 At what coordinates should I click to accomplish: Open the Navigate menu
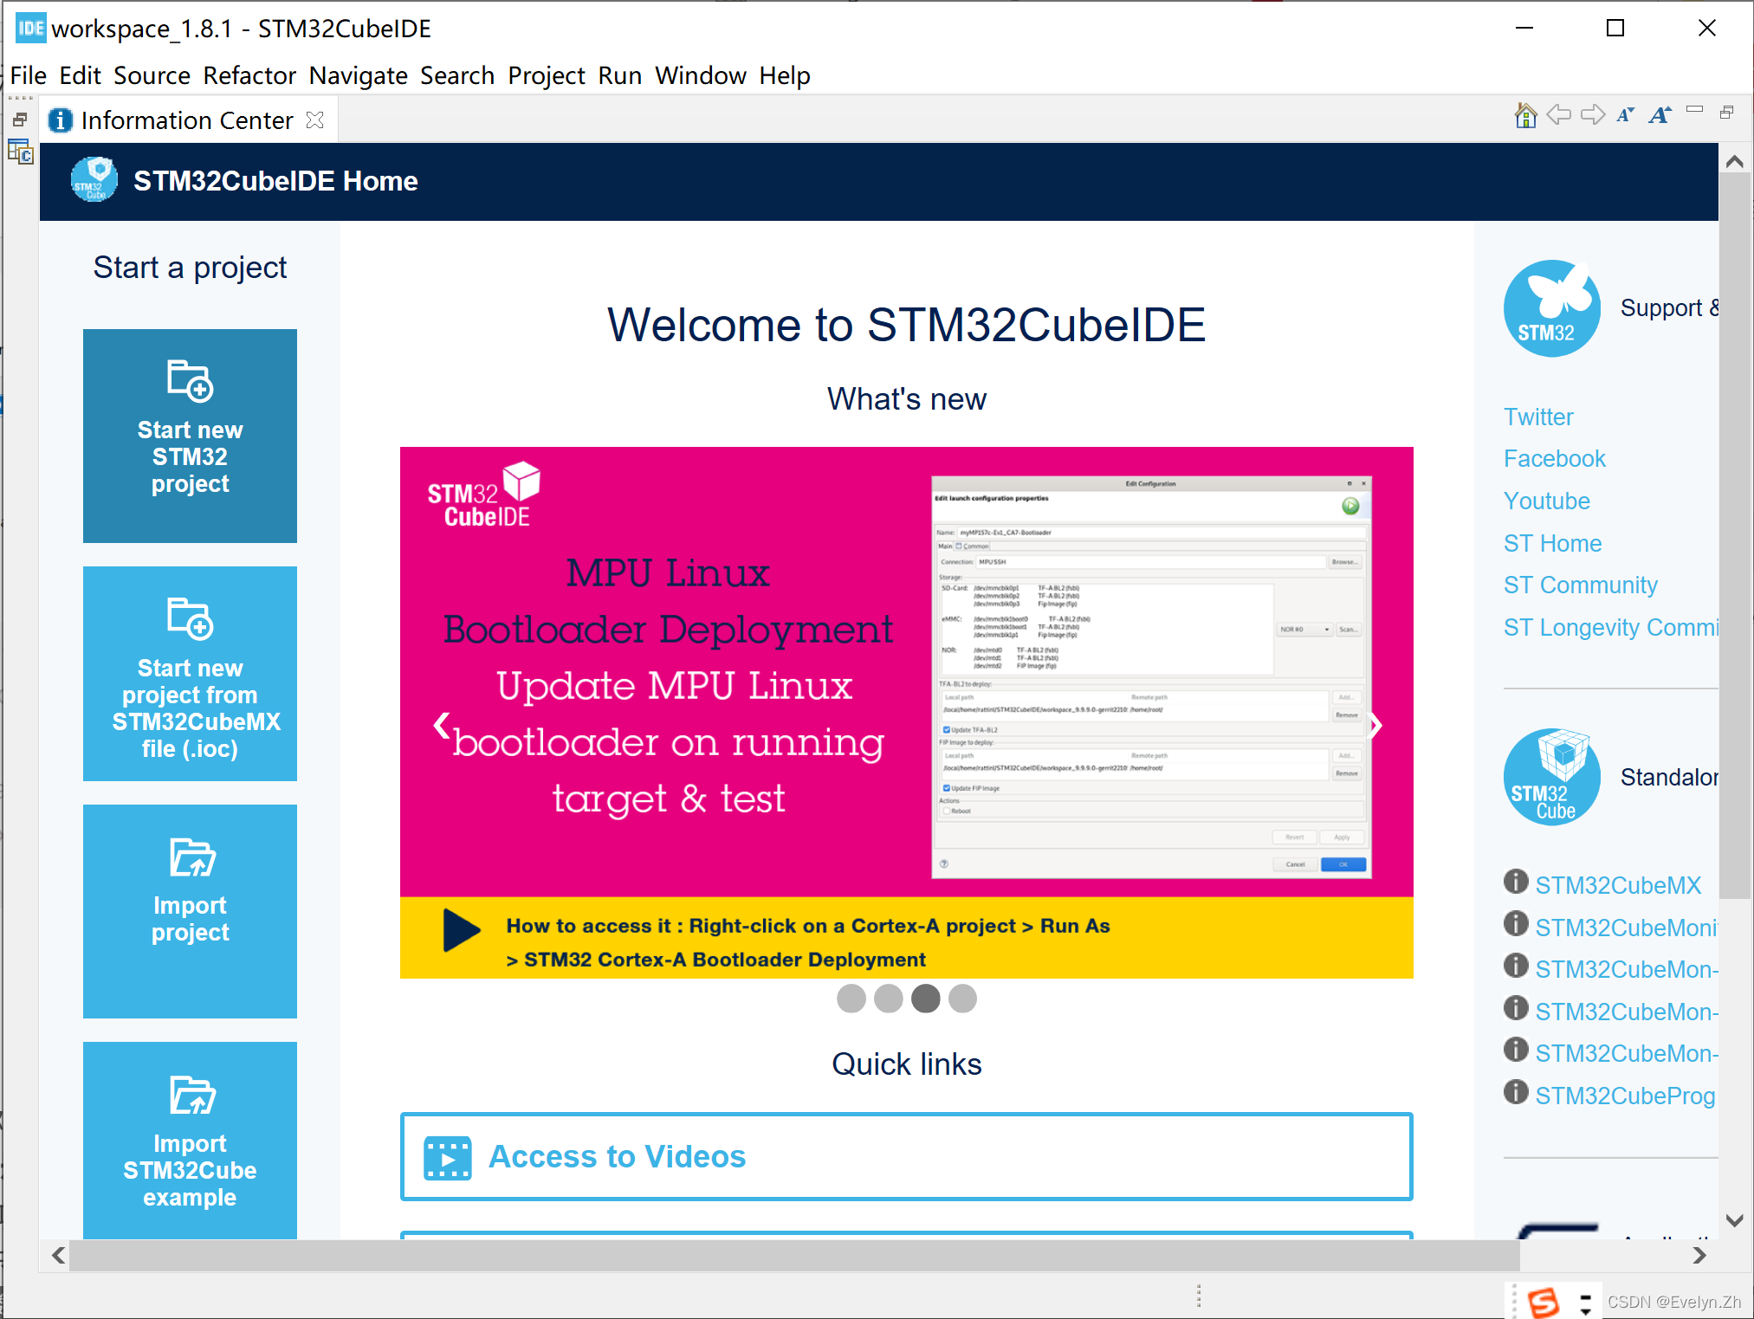click(358, 75)
